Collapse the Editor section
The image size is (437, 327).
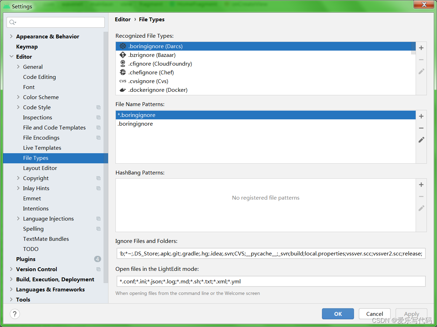pos(11,57)
